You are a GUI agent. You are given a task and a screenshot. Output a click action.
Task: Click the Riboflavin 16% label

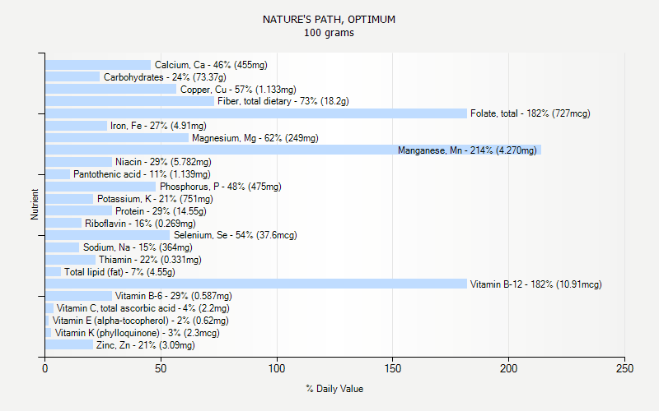(x=140, y=223)
